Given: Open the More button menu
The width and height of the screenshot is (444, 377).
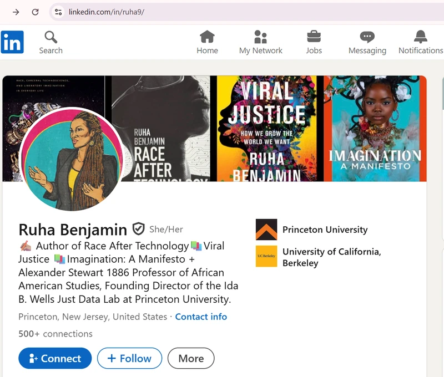Looking at the screenshot, I should pyautogui.click(x=191, y=358).
